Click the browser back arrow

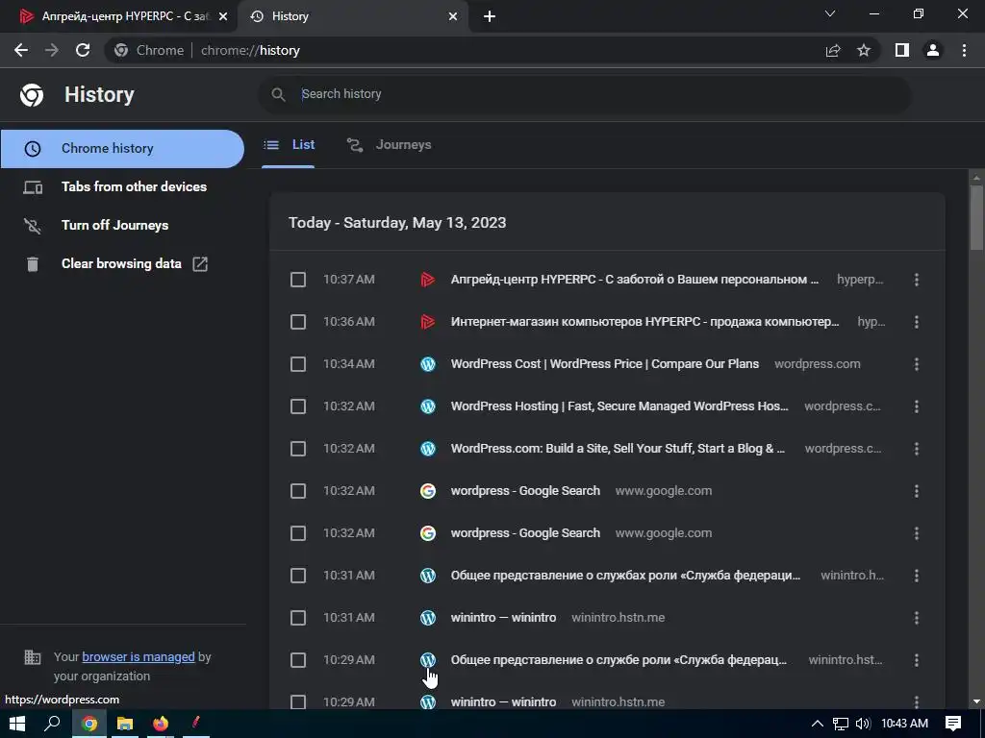(21, 50)
